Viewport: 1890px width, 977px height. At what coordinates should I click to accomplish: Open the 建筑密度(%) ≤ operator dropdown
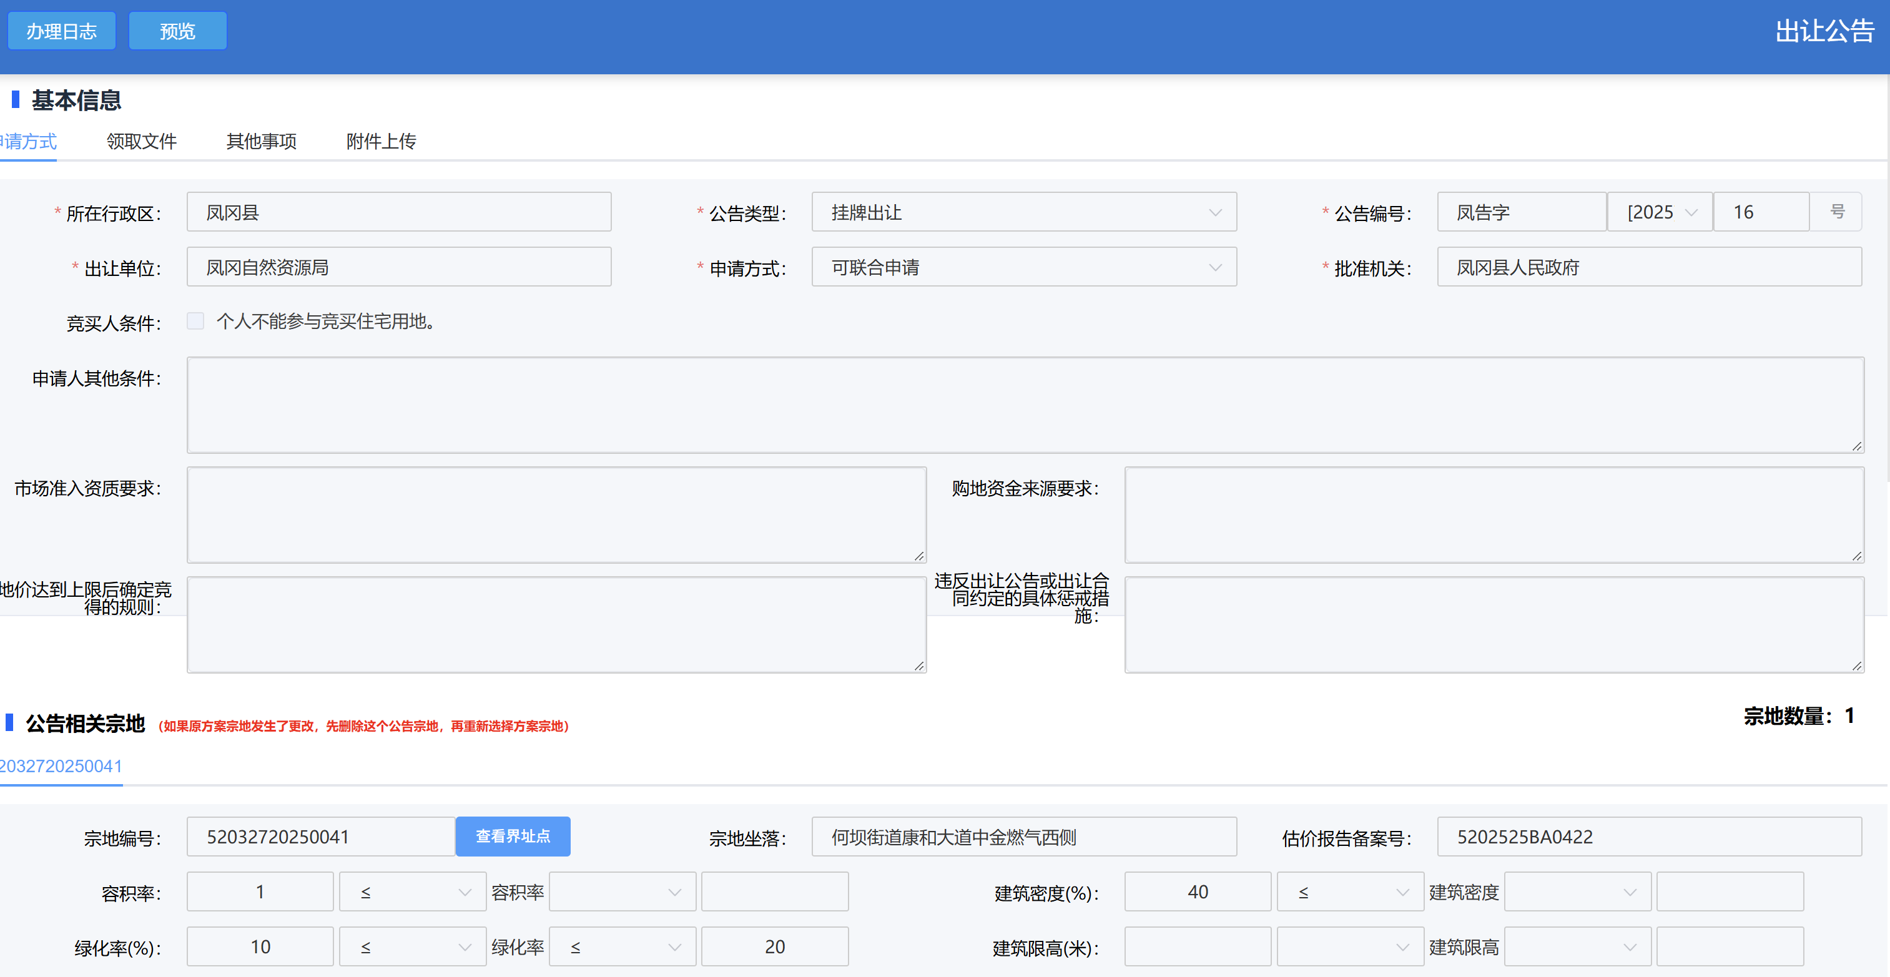1350,892
